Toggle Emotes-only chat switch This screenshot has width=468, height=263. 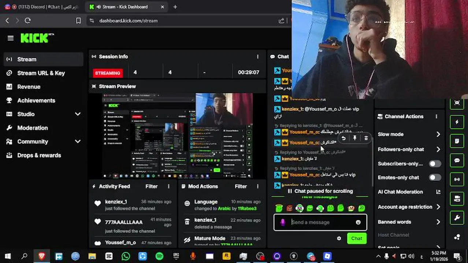tap(435, 178)
